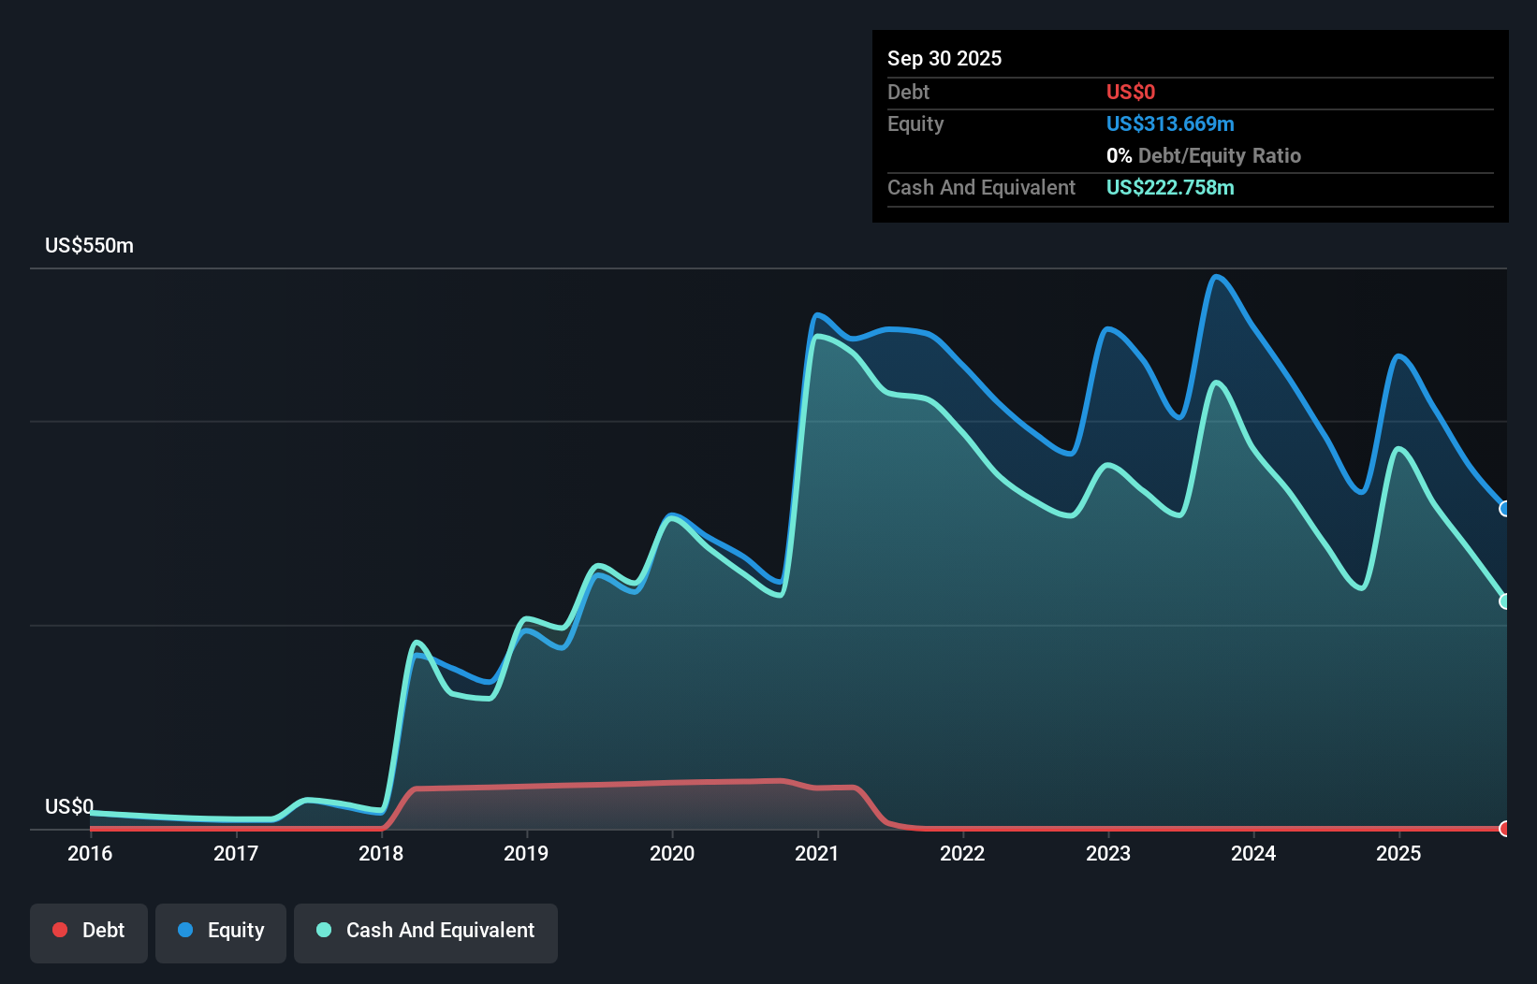Image resolution: width=1537 pixels, height=984 pixels.
Task: Toggle the Debt series visibility
Action: [x=89, y=930]
